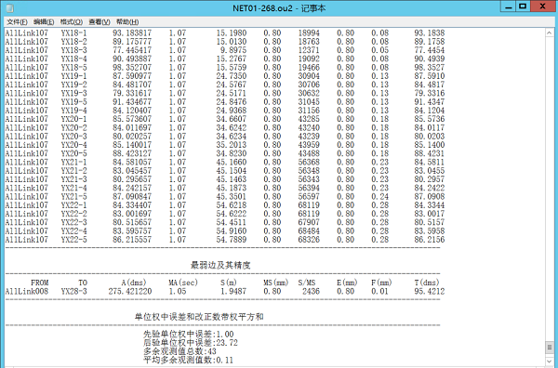
Task: Click the line 多余观测值总数:43
Action: click(179, 351)
